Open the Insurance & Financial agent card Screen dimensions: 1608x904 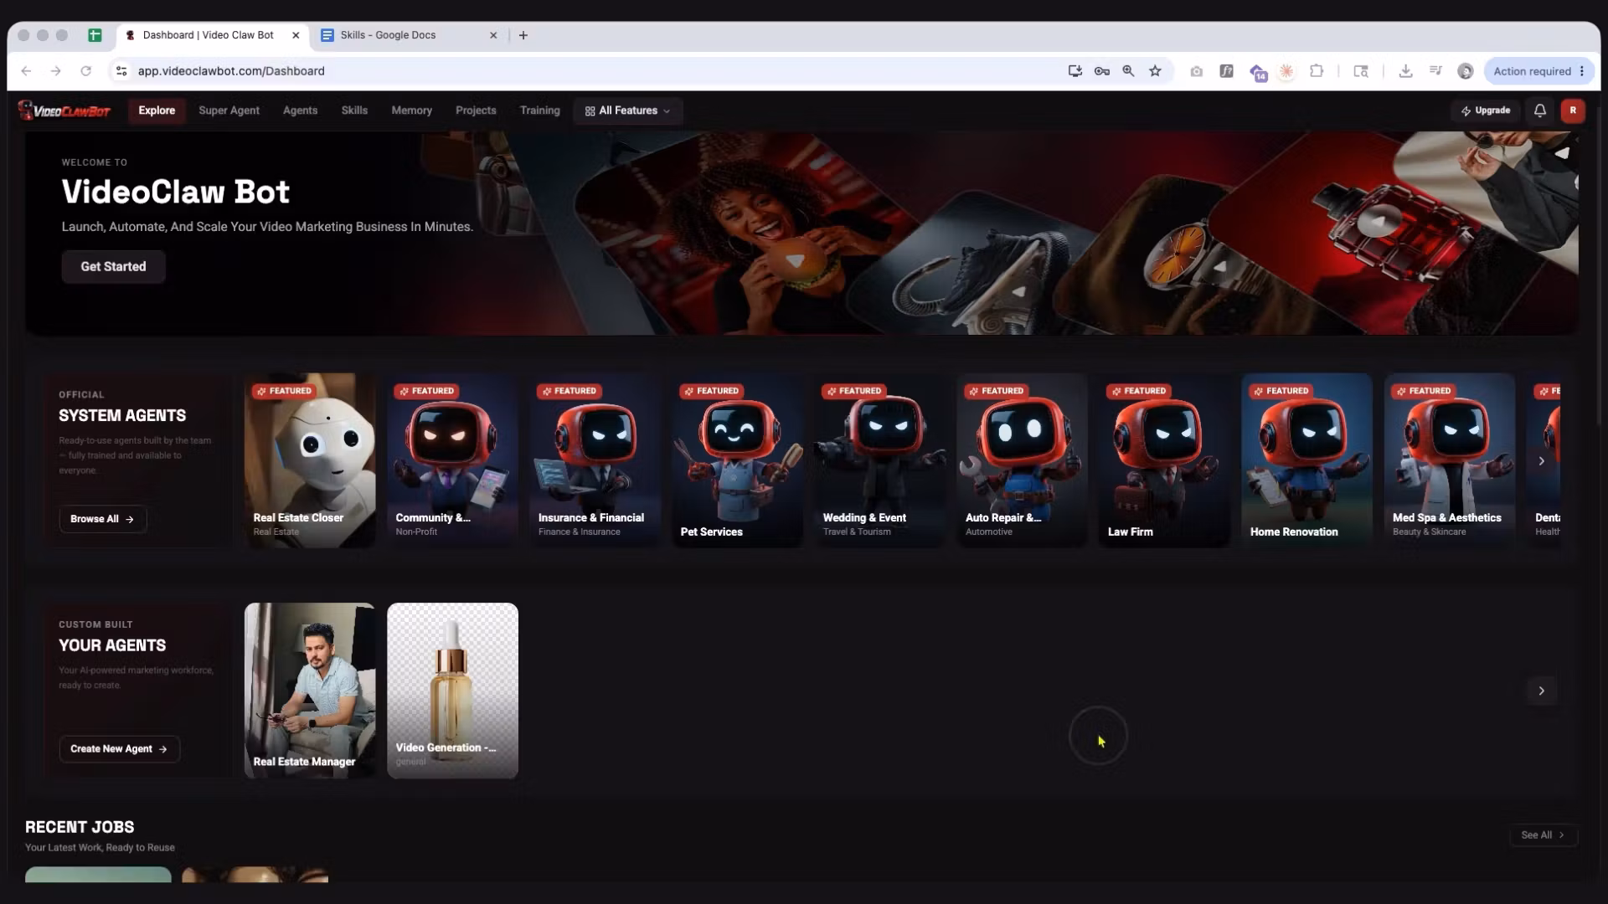(595, 460)
